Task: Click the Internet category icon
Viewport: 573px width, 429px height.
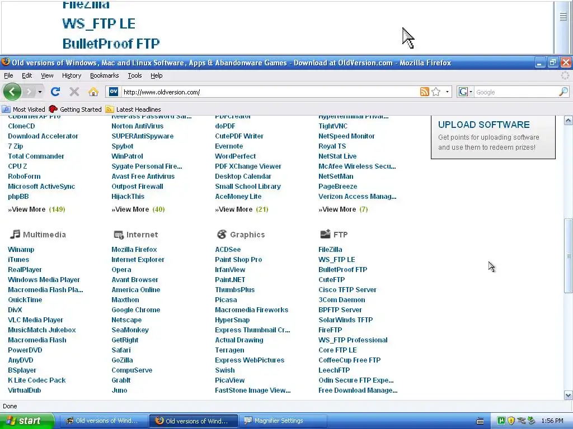Action: [x=119, y=235]
